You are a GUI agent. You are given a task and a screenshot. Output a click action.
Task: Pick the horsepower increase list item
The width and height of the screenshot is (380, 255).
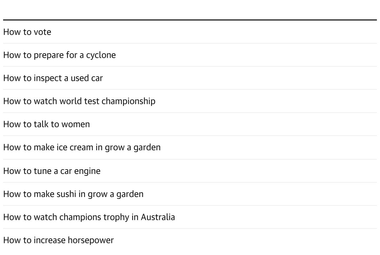tap(58, 240)
